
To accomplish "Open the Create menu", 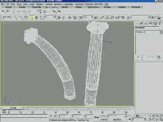I will pos(32,4).
